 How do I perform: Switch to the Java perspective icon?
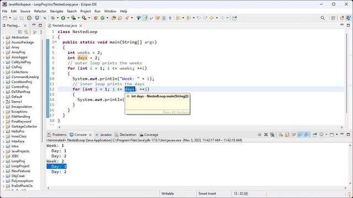(x=348, y=18)
